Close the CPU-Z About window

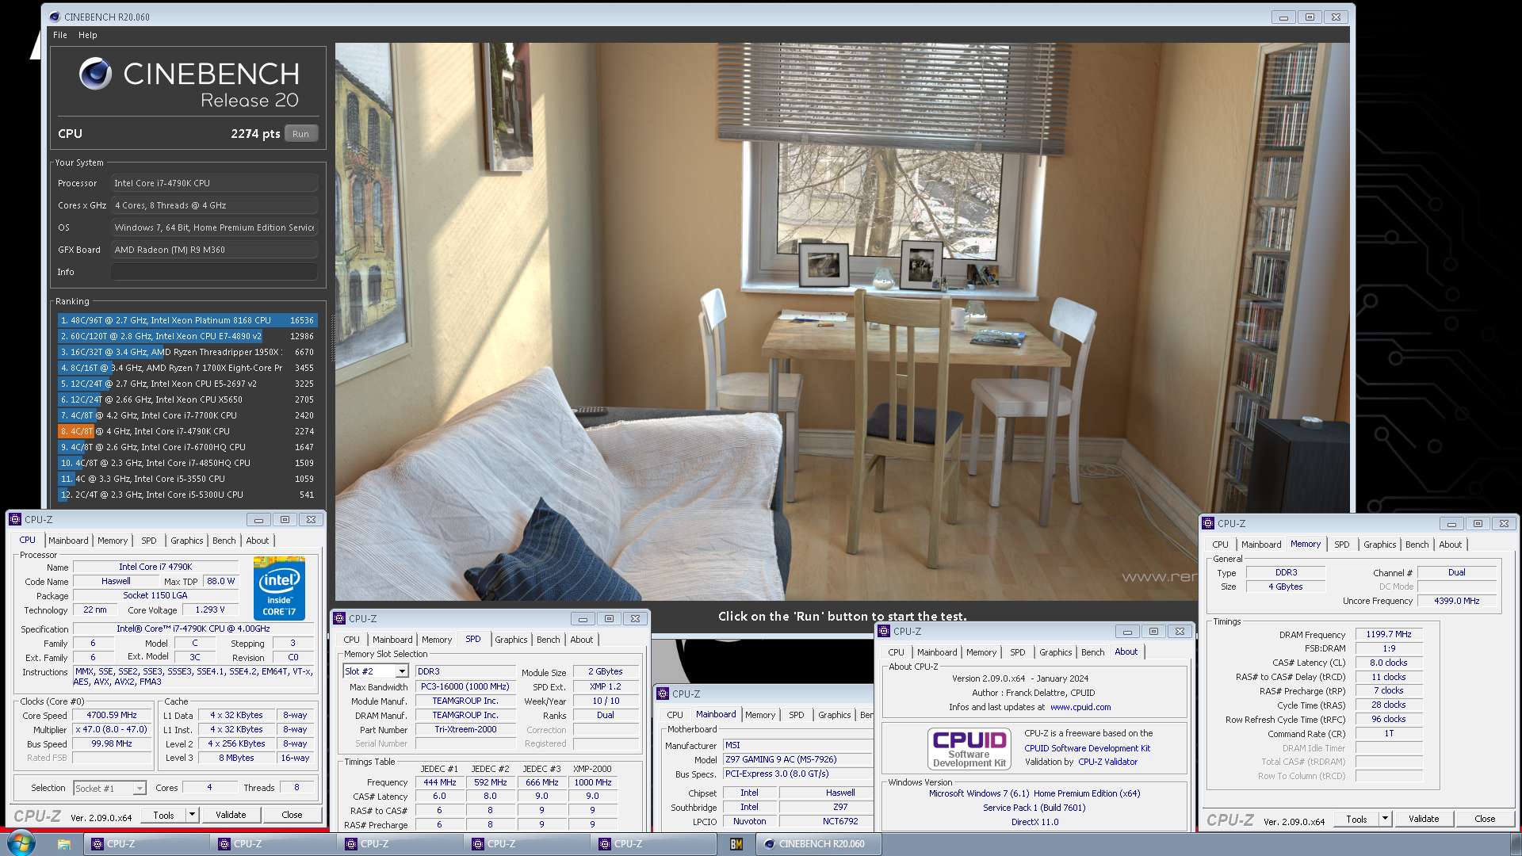(1180, 632)
